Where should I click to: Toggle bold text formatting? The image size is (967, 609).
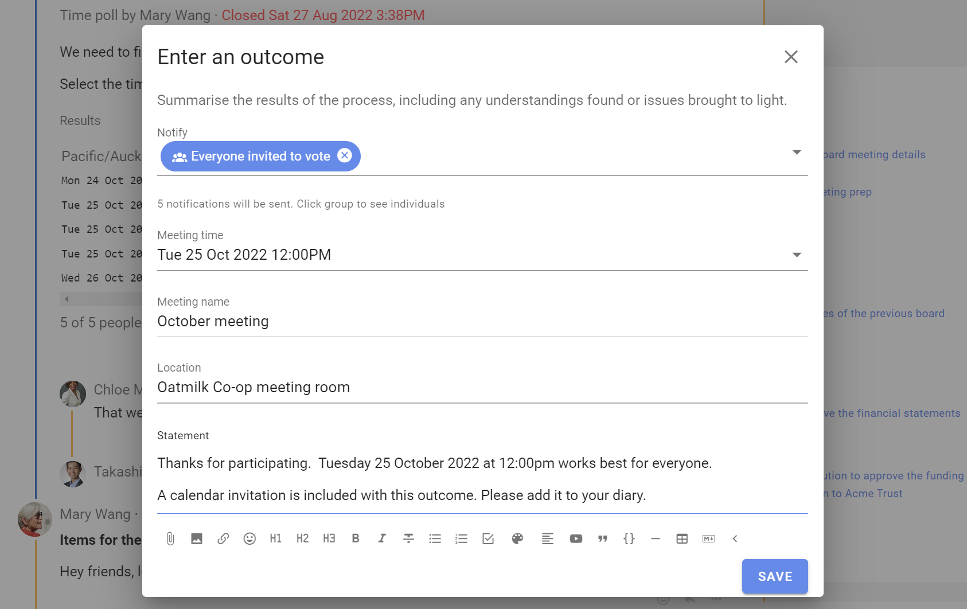356,538
